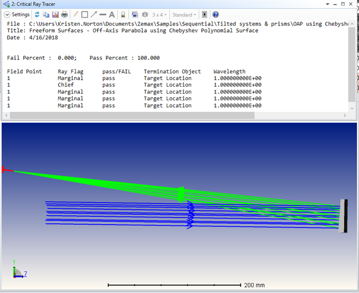This screenshot has width=359, height=293.
Task: Click the 'Pass Percent : 100.000' text
Action: (x=125, y=58)
